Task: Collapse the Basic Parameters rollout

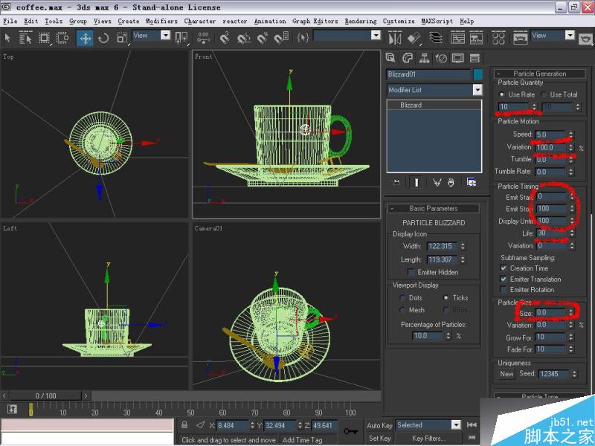Action: click(434, 208)
